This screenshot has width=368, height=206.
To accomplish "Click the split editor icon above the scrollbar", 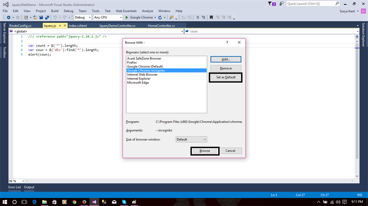I will (x=357, y=37).
